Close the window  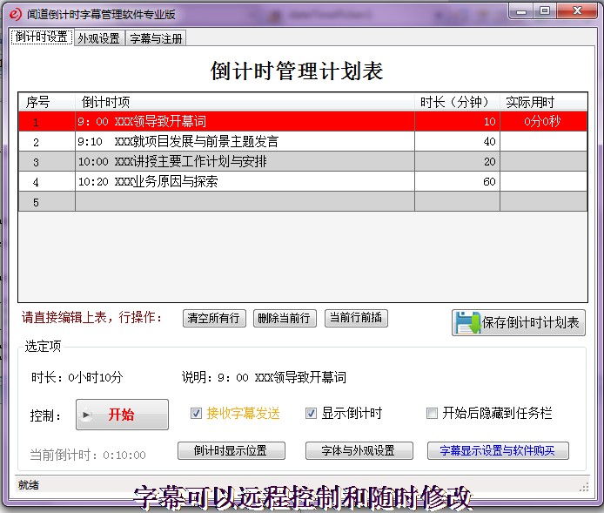(577, 10)
